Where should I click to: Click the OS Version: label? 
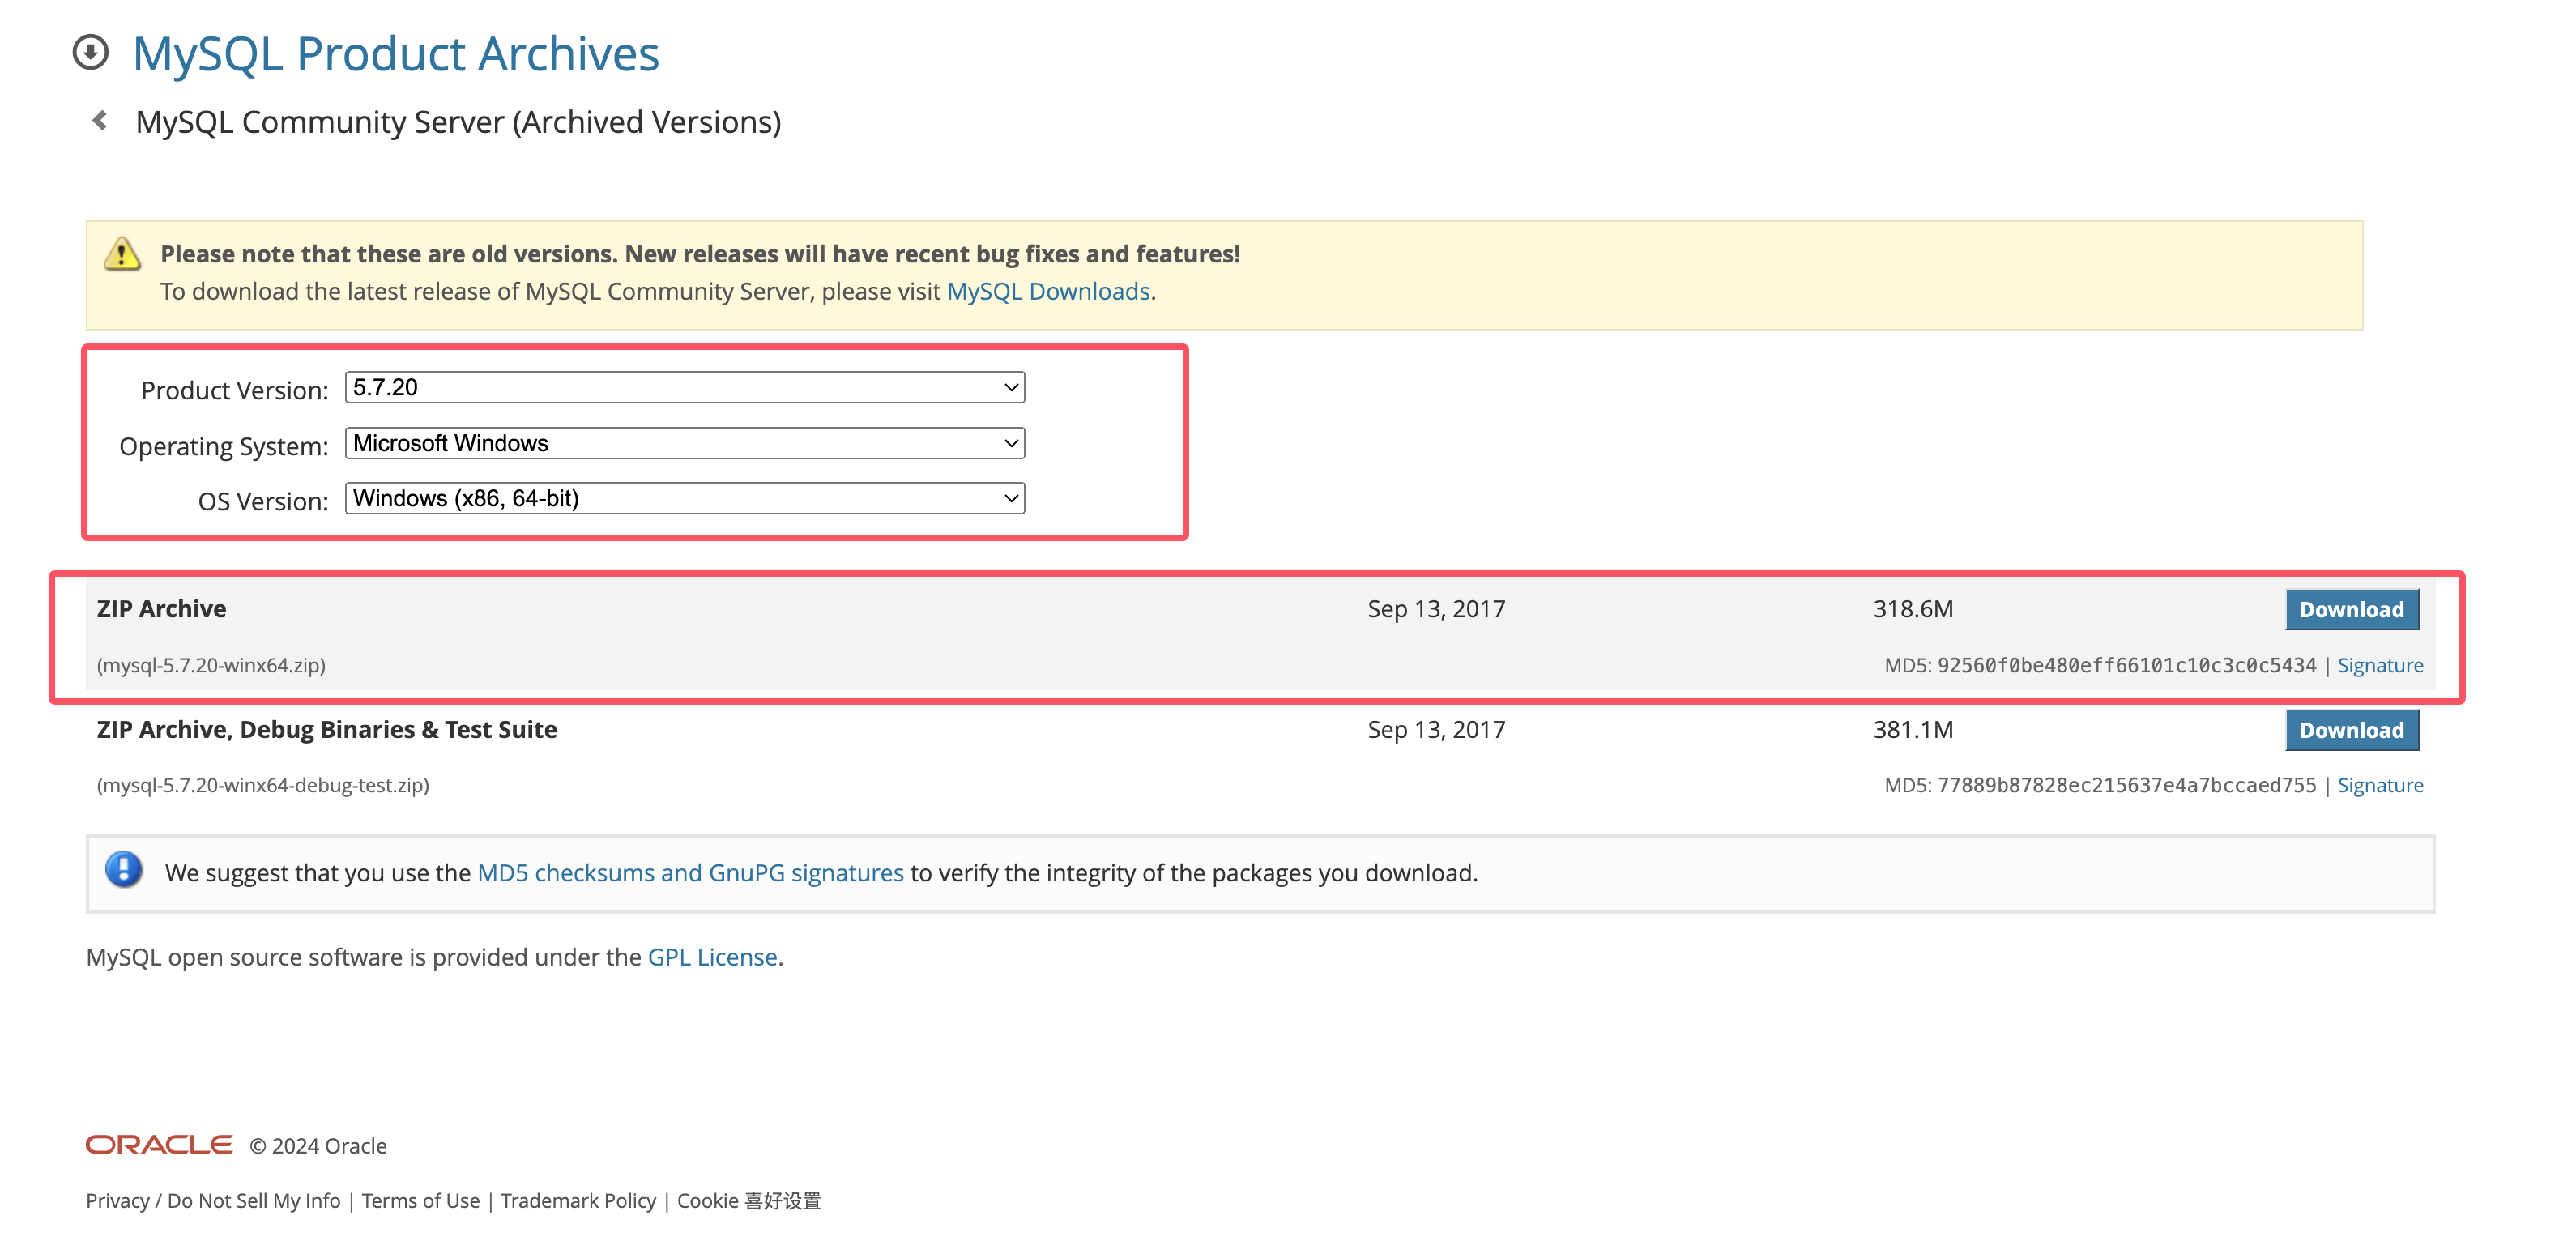[263, 501]
